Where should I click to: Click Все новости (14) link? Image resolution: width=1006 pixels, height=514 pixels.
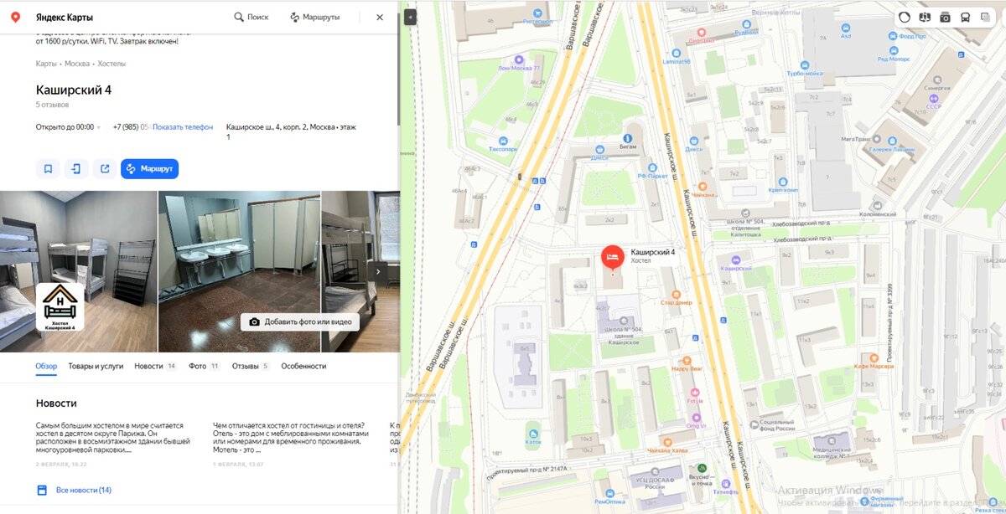coord(84,490)
